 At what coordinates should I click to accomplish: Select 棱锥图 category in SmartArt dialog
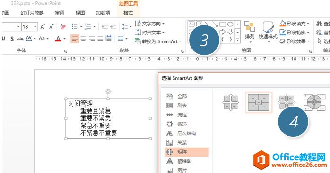tap(187, 161)
